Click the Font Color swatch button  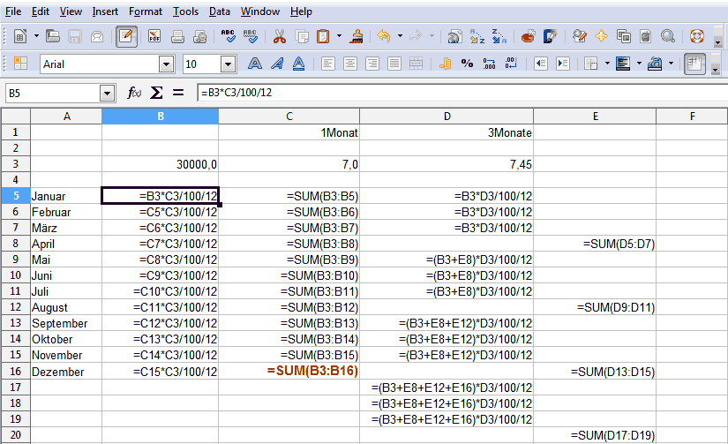click(655, 64)
